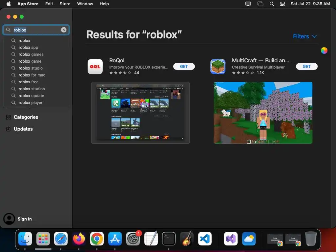Click the Categories sidebar icon
The image size is (336, 252).
[x=8, y=117]
